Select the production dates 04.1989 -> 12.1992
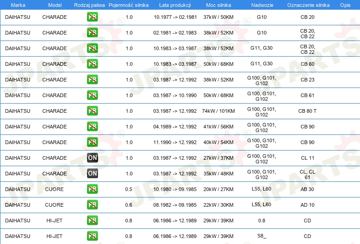 coord(175,127)
